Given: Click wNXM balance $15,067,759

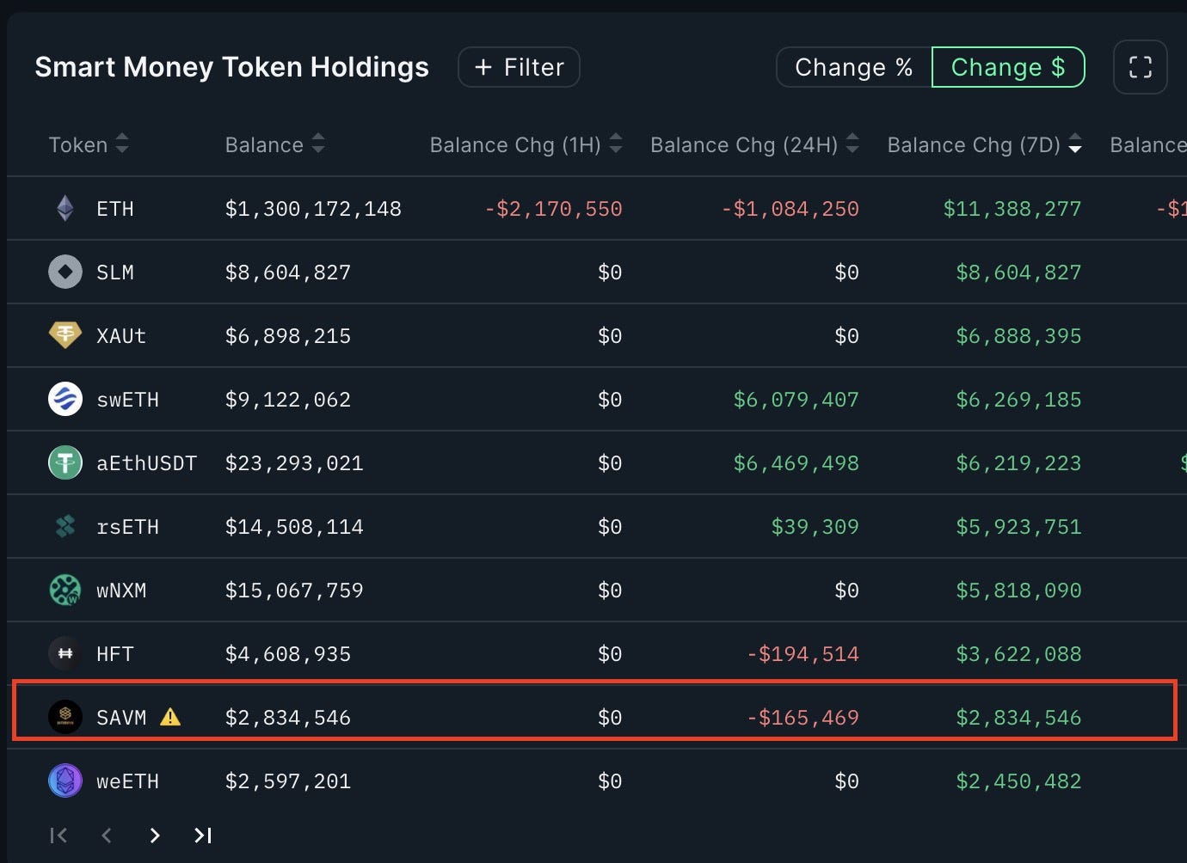Looking at the screenshot, I should point(294,591).
